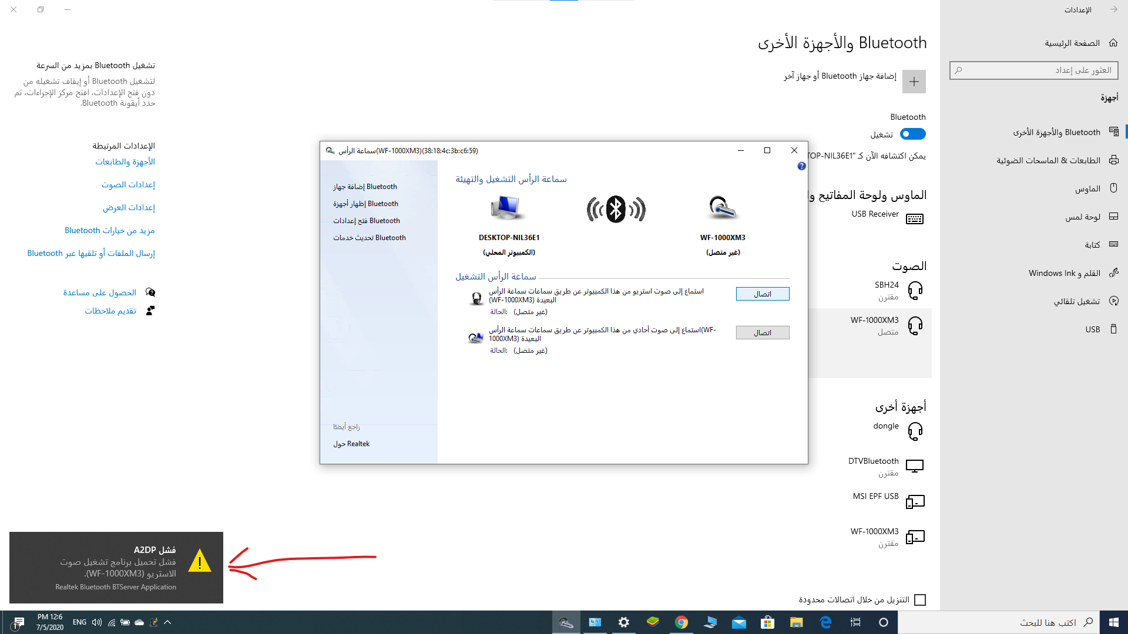Click the WF-1000XM3 headset icon in the dialog
Screen dimensions: 1128x634
[722, 208]
